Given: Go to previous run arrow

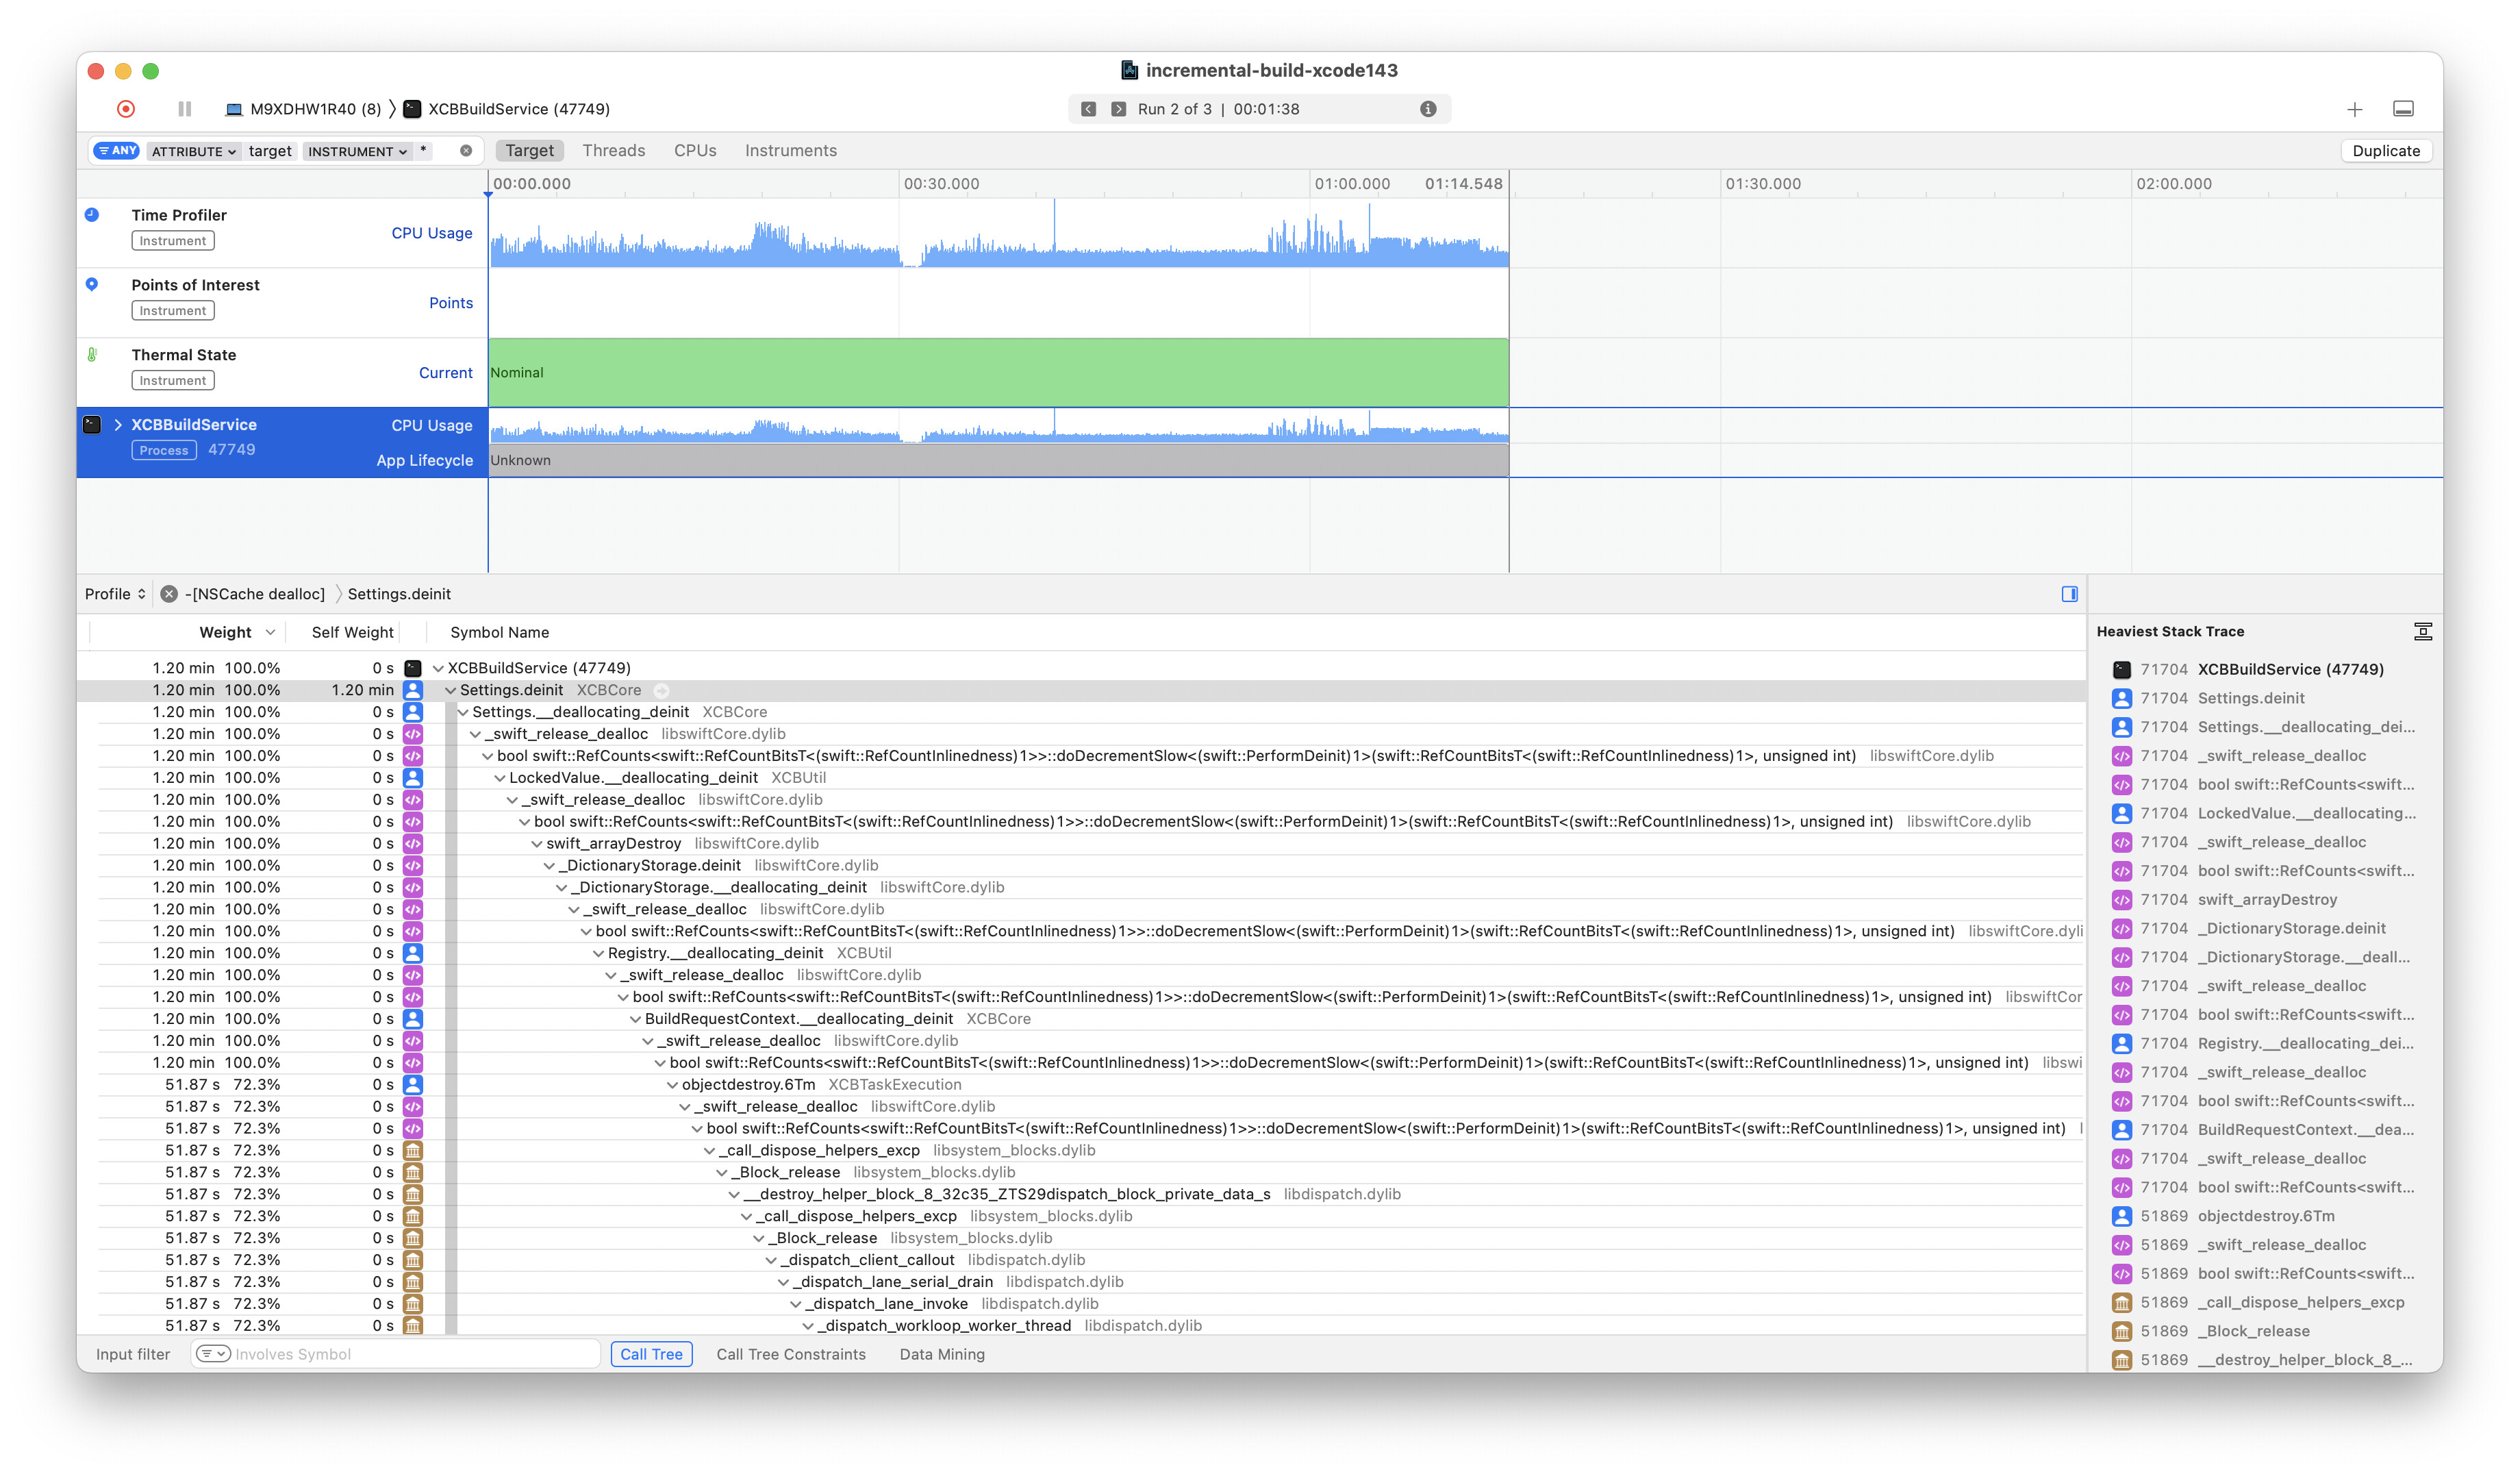Looking at the screenshot, I should coord(1089,109).
